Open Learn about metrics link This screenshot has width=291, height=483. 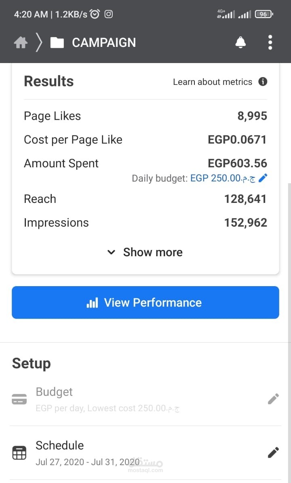212,82
